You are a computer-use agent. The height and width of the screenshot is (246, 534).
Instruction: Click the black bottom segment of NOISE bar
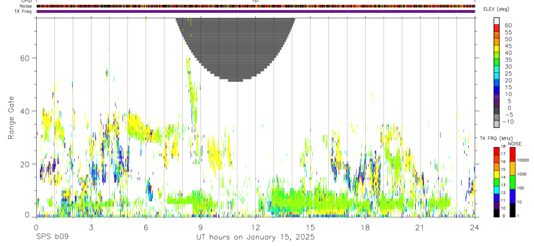click(512, 210)
